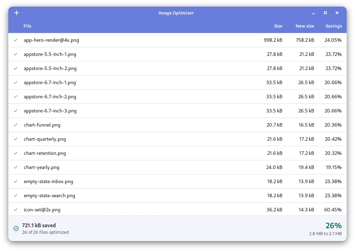Select the appstore-5.5-inch-1.png file name
The width and height of the screenshot is (355, 251).
(x=50, y=54)
